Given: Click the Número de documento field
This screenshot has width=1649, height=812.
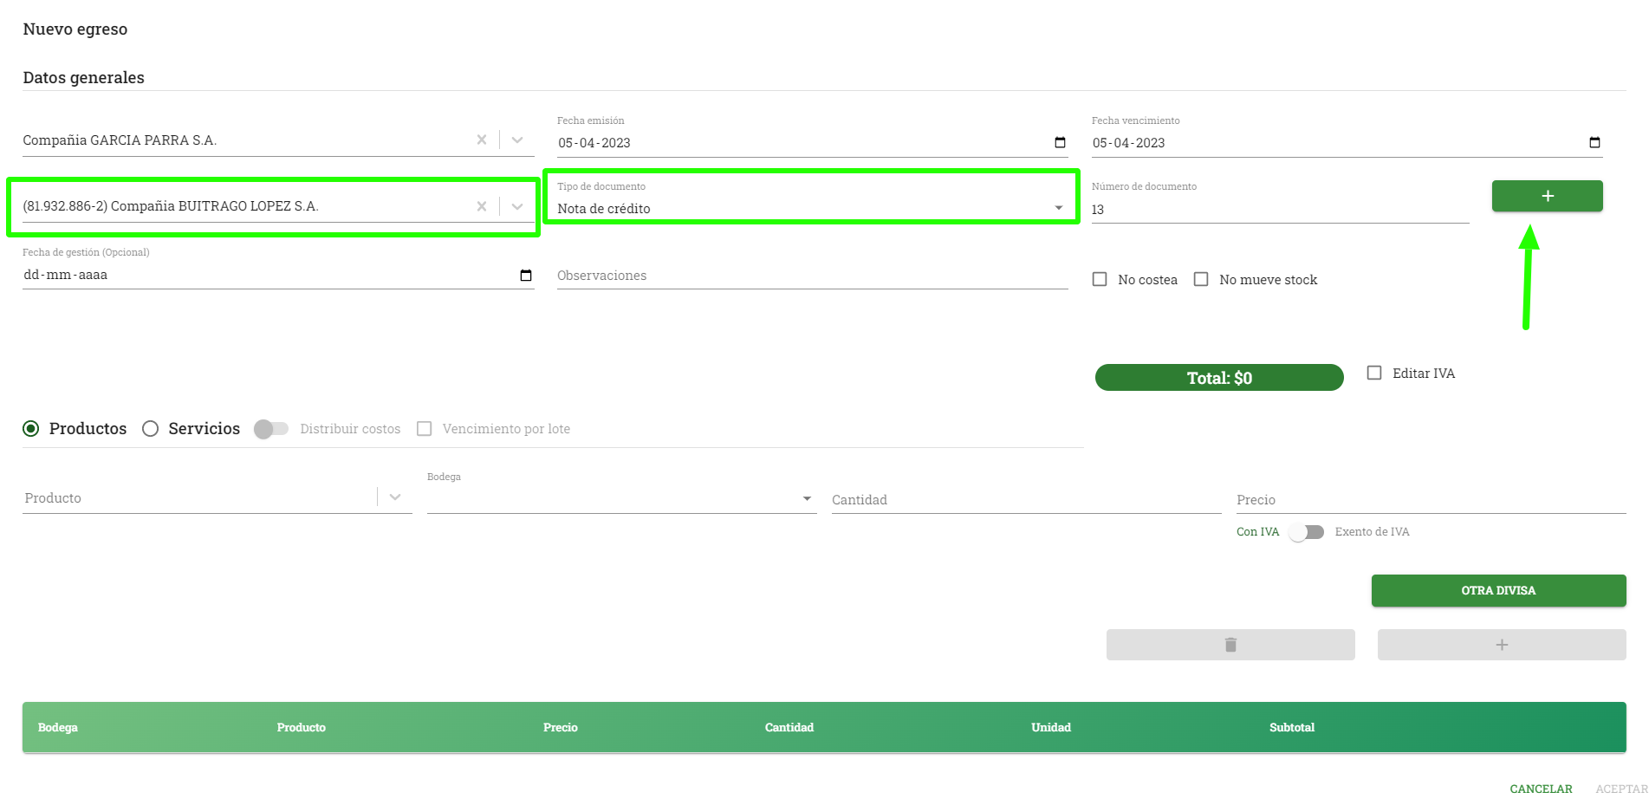Looking at the screenshot, I should [x=1280, y=210].
